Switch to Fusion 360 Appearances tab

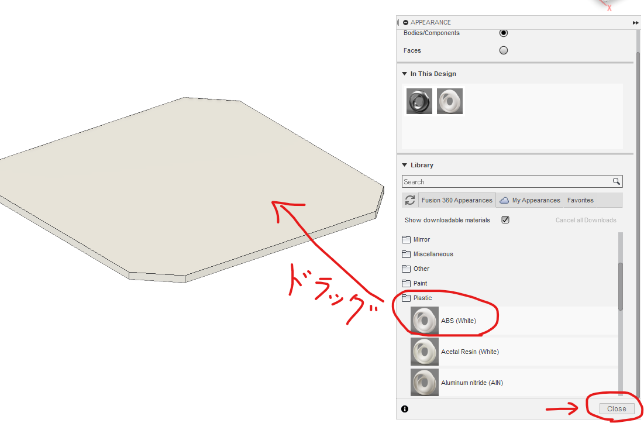coord(457,200)
